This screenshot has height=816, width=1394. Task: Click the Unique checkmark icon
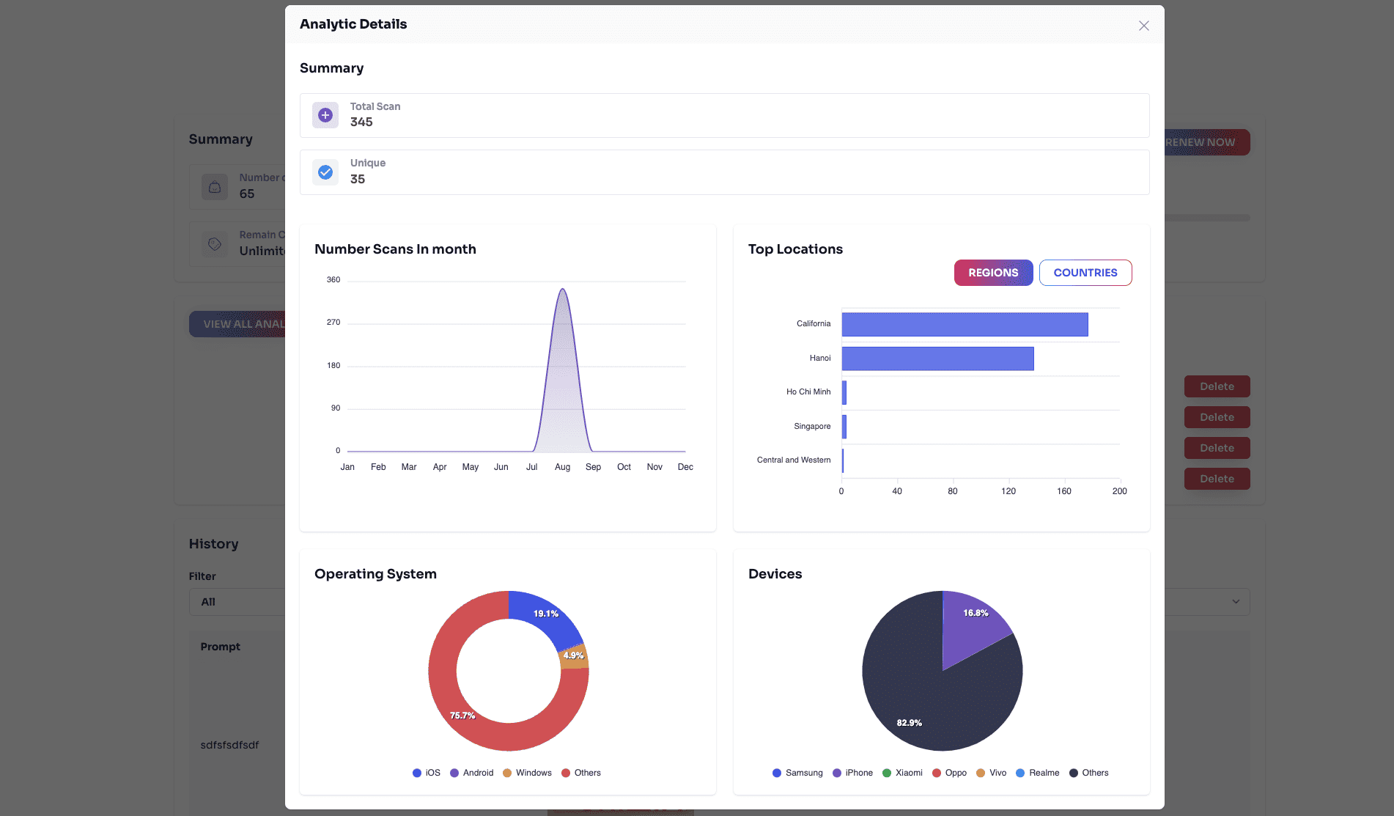click(x=325, y=172)
